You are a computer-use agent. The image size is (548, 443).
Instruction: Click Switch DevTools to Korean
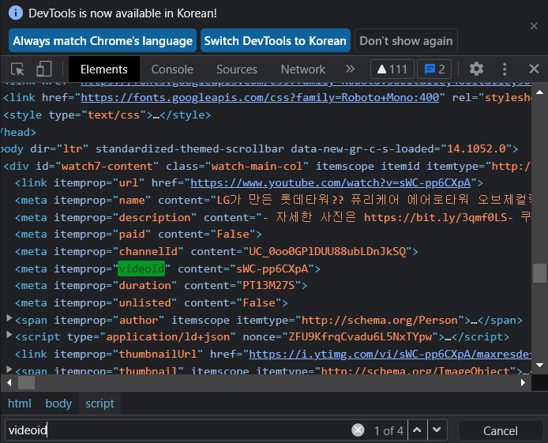tap(276, 40)
